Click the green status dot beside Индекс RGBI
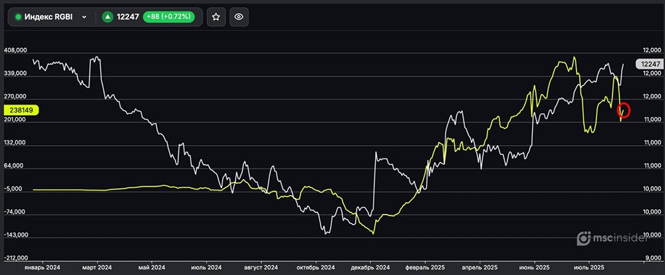The width and height of the screenshot is (665, 275). click(18, 17)
